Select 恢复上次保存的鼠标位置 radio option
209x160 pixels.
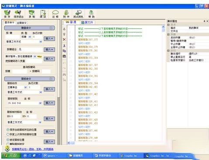[x=8, y=134]
